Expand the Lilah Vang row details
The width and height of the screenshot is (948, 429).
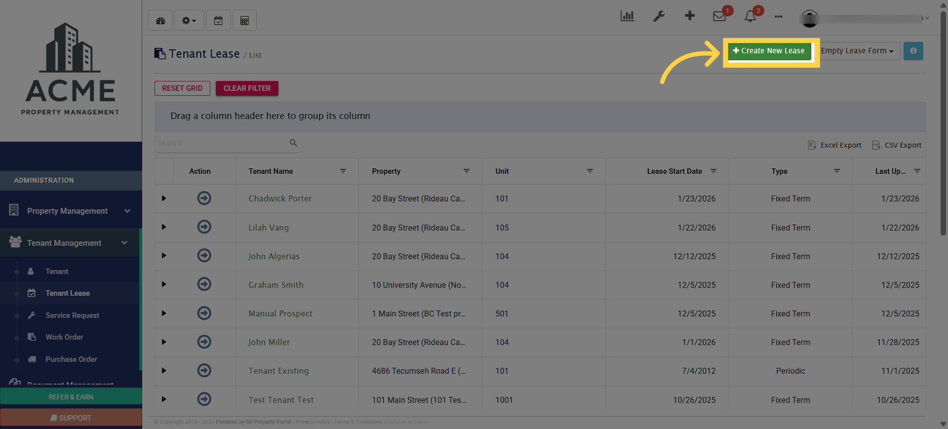click(x=164, y=227)
